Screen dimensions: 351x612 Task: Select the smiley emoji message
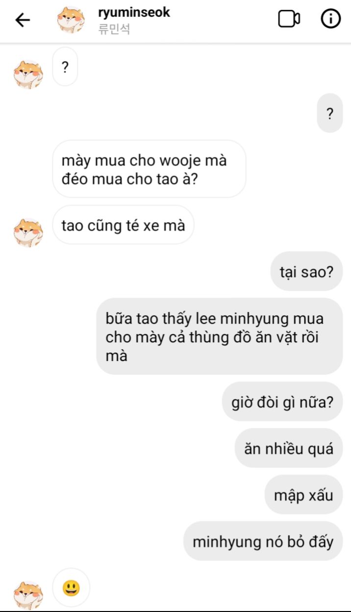coord(71,587)
